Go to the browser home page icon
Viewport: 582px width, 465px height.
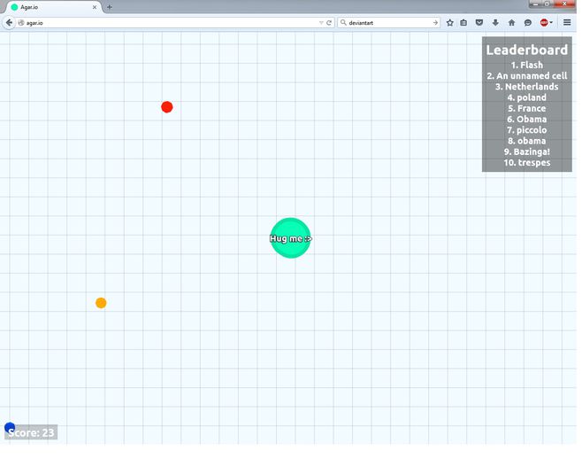coord(511,22)
